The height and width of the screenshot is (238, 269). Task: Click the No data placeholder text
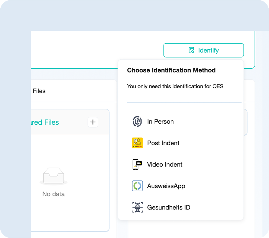(53, 194)
